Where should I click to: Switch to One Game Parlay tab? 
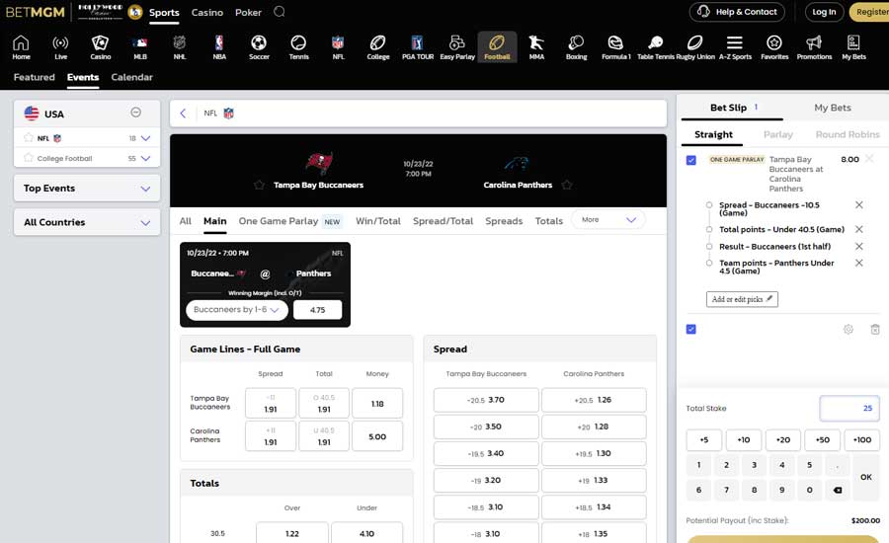pos(289,221)
